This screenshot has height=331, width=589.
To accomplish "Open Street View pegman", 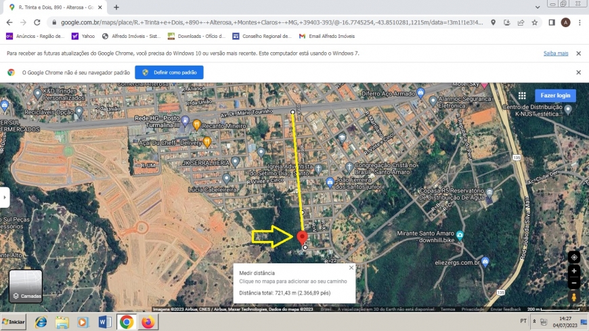I will (x=573, y=296).
